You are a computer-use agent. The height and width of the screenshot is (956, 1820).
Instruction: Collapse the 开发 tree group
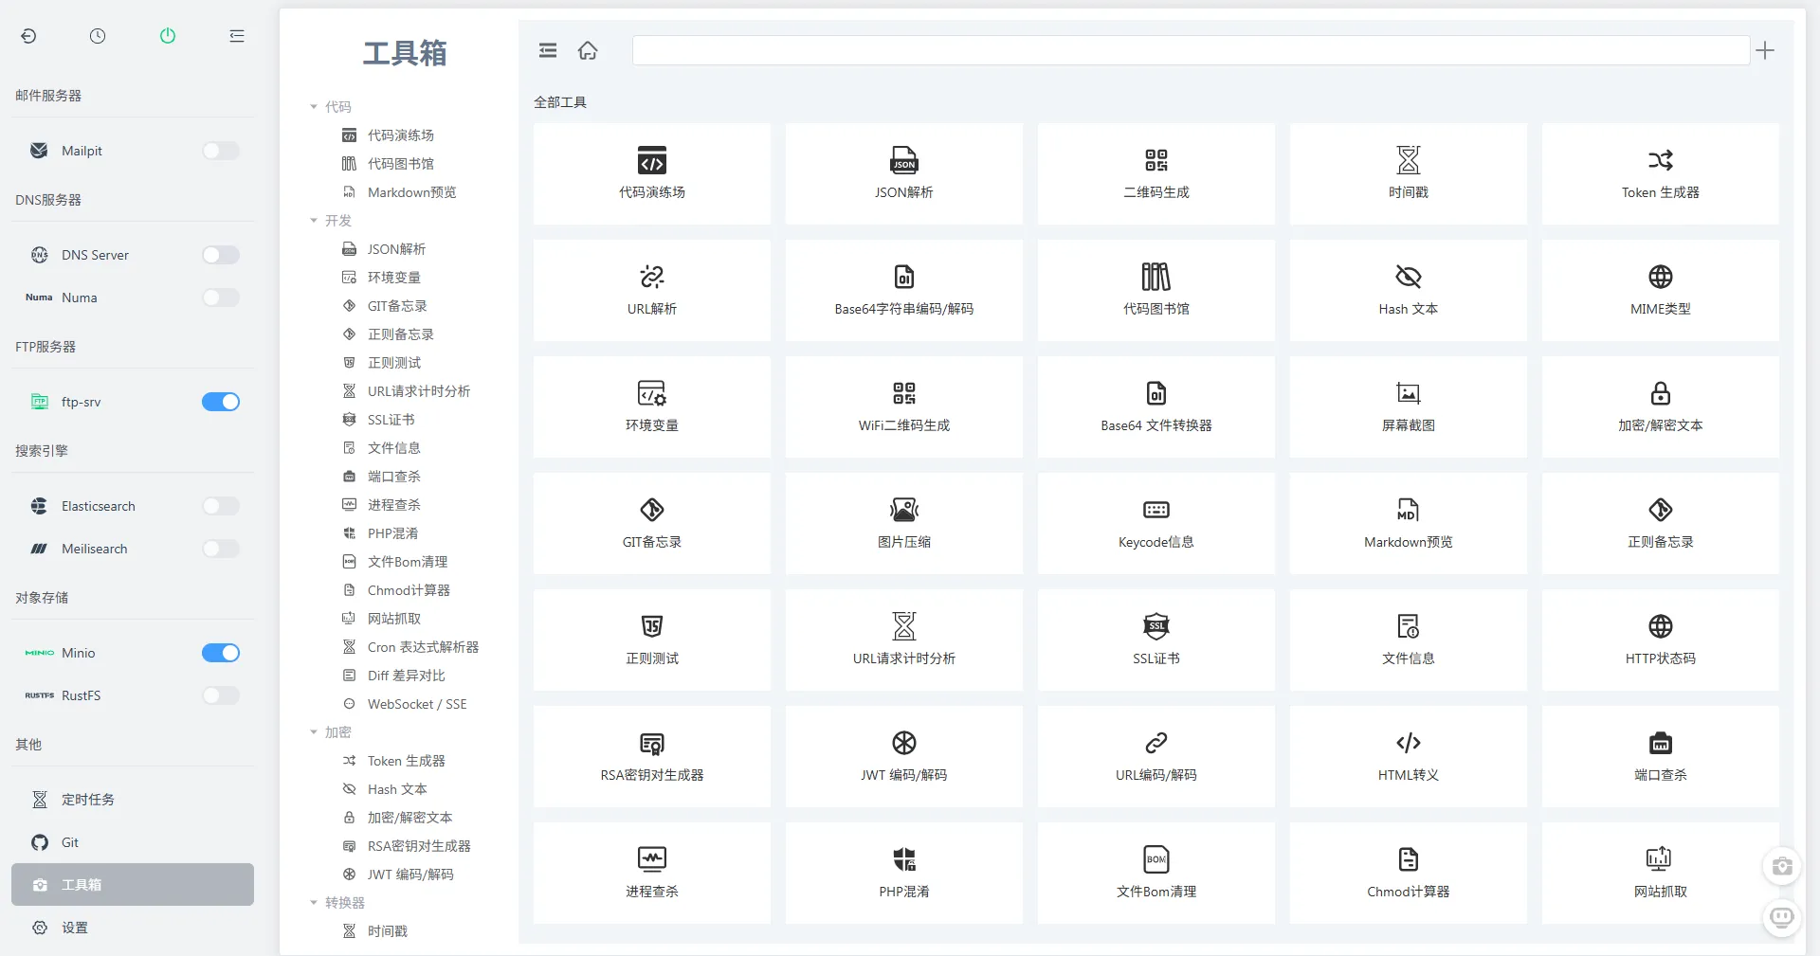[314, 221]
